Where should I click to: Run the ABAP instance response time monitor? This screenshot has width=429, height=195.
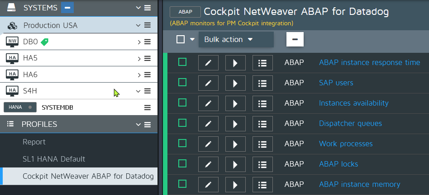click(235, 63)
